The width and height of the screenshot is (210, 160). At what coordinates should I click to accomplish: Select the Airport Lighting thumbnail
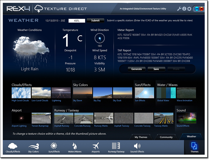21,118
